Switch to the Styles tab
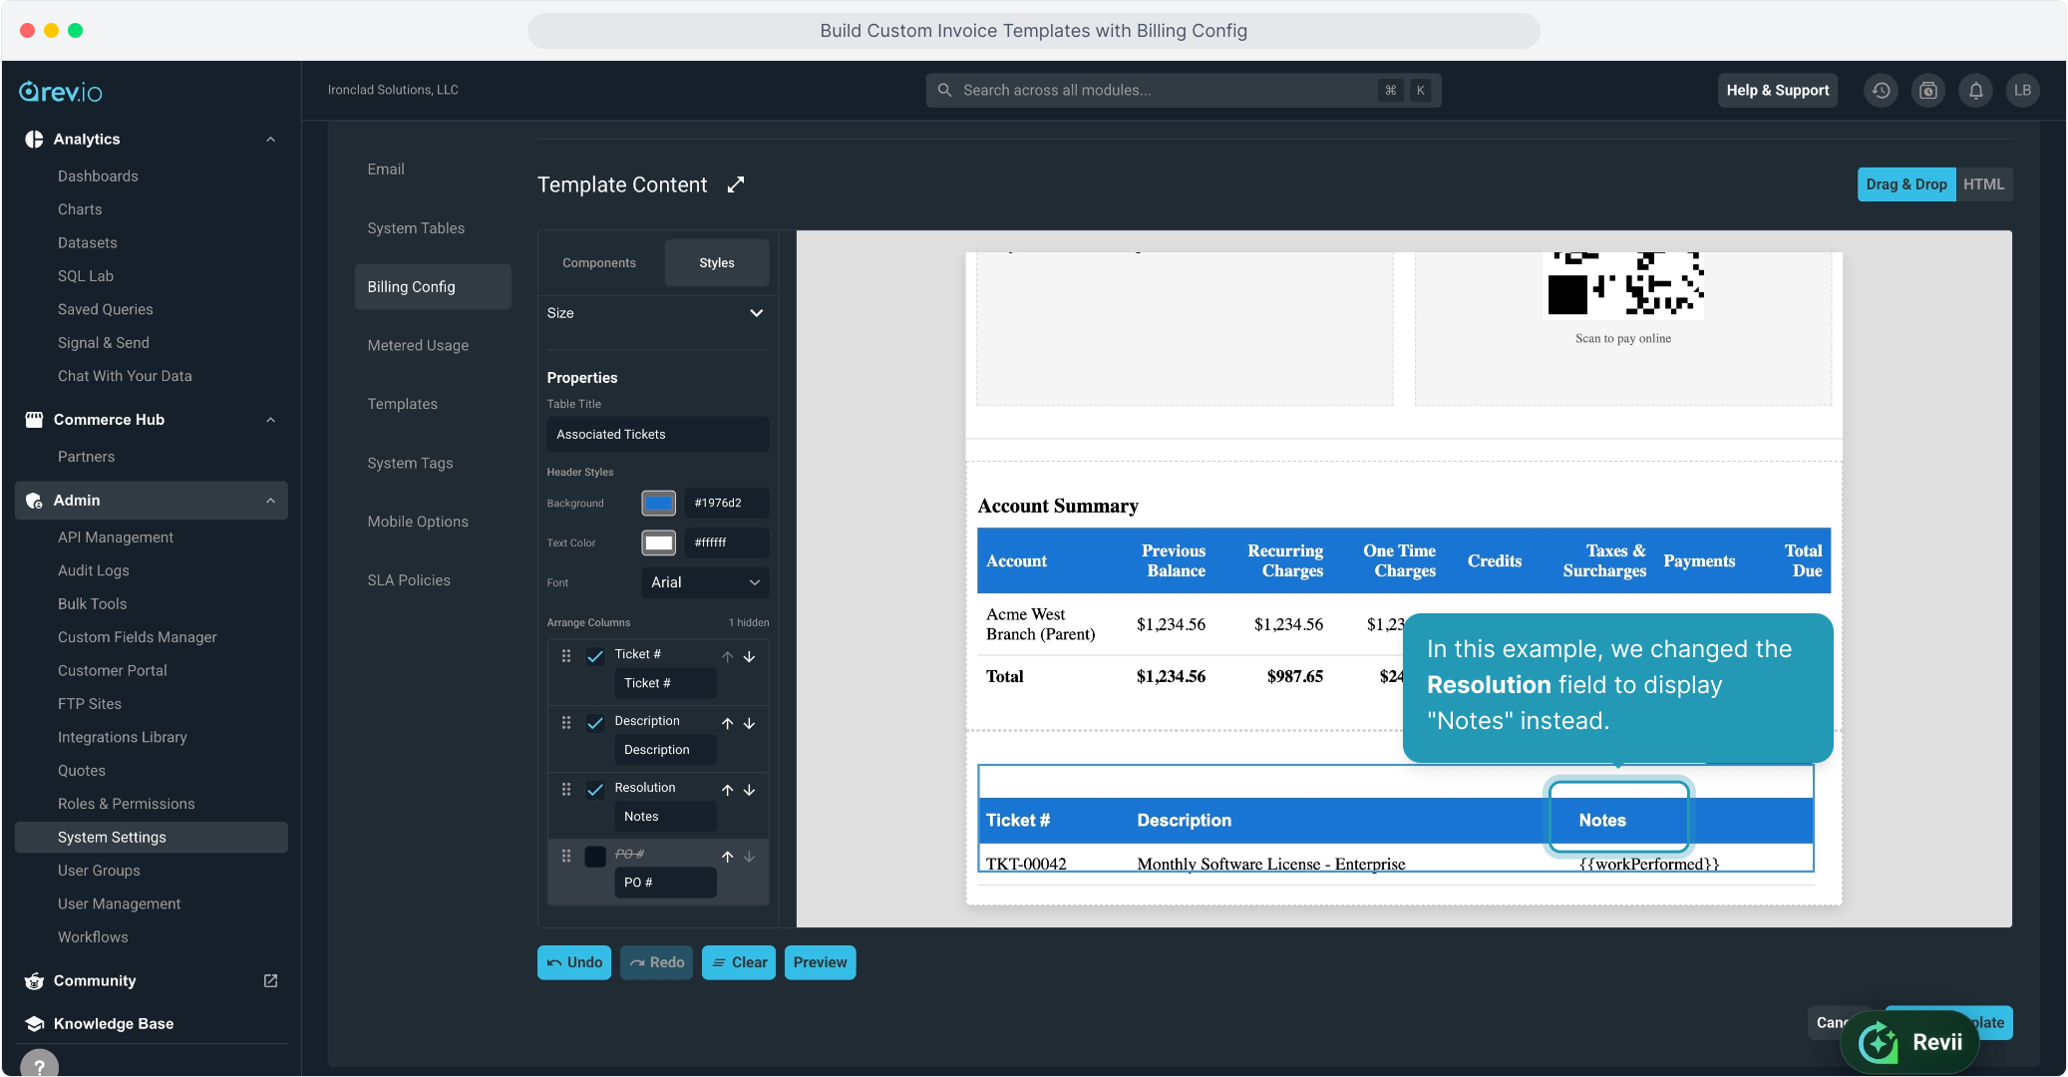Viewport: 2068px width, 1077px height. [x=717, y=263]
